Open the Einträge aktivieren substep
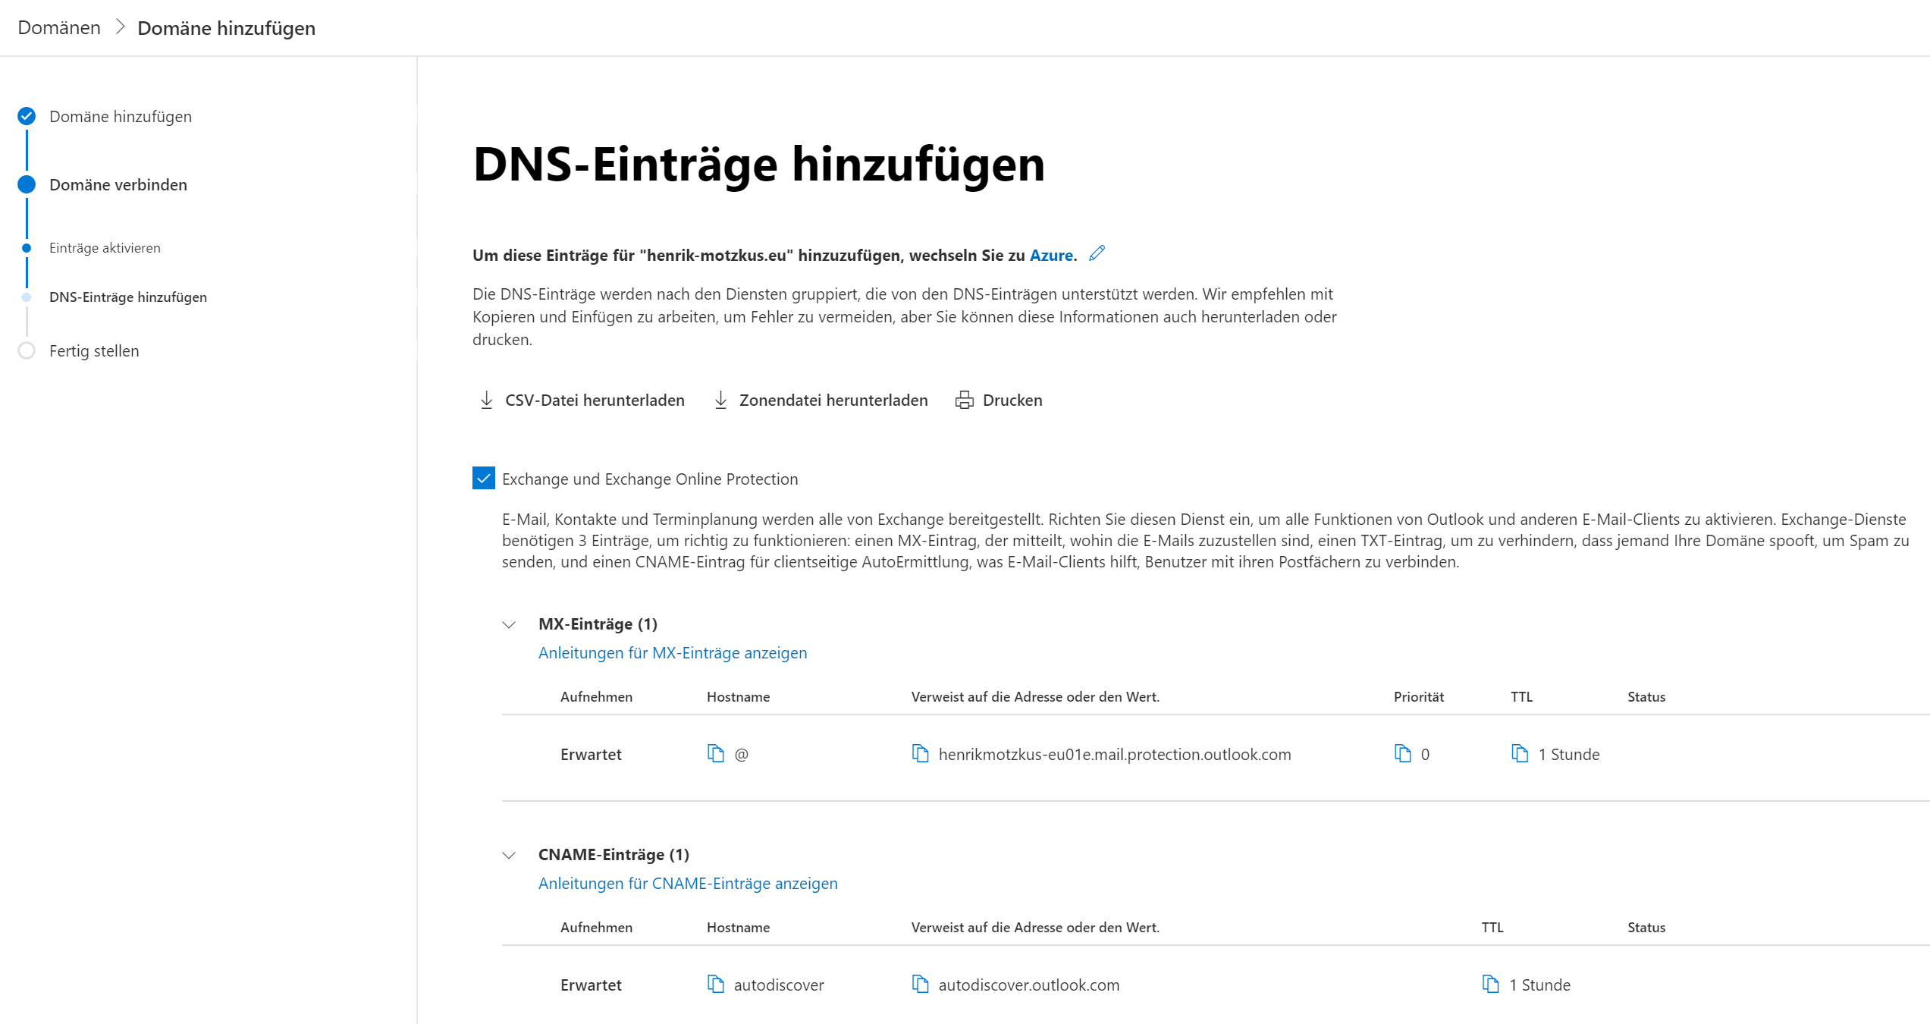 point(105,248)
